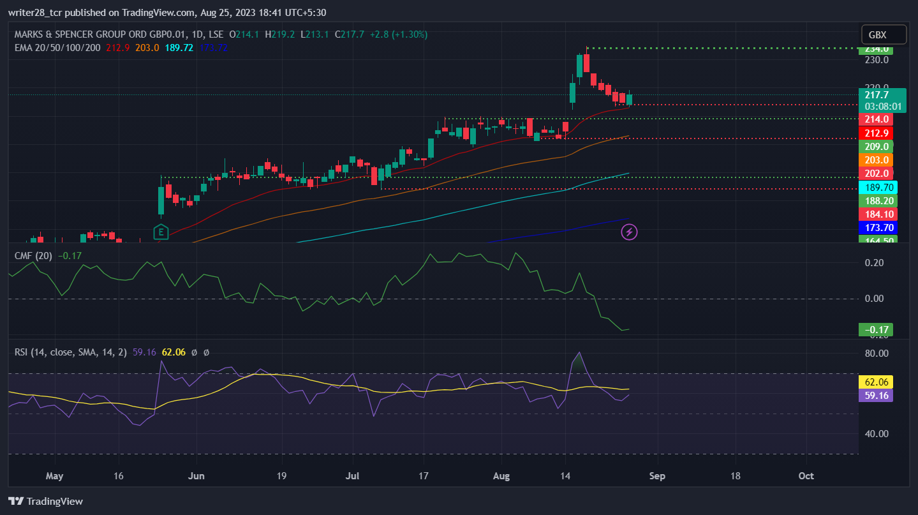The width and height of the screenshot is (918, 515).
Task: Click the green 188.20 price level tag
Action: [878, 200]
